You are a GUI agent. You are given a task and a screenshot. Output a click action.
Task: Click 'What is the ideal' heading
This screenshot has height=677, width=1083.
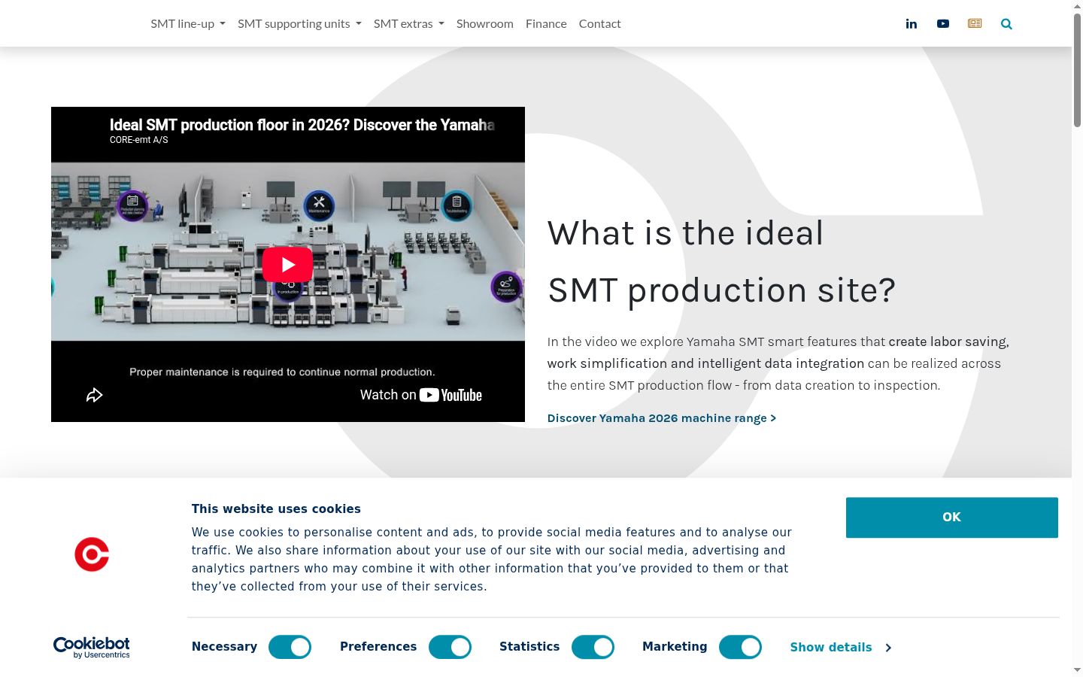685,233
